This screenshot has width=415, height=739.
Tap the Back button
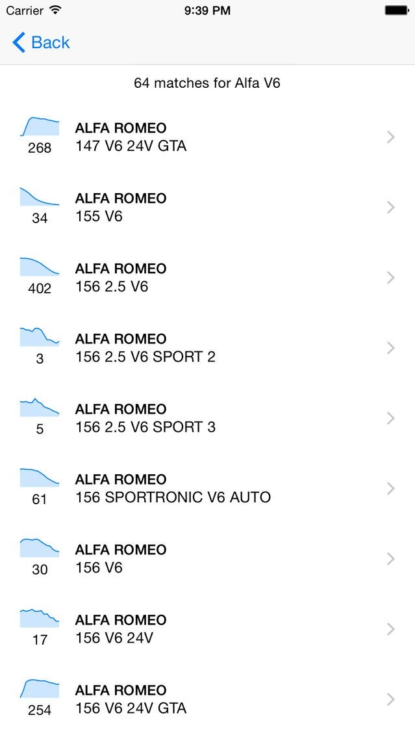(41, 43)
